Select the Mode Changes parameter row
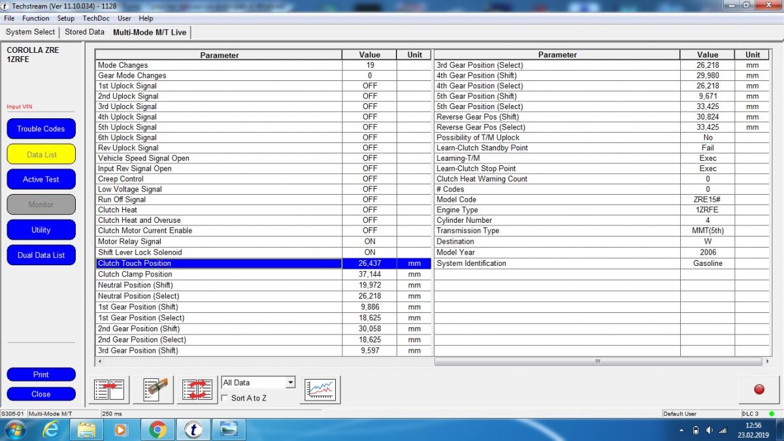Viewport: 784px width, 441px height. click(x=263, y=65)
